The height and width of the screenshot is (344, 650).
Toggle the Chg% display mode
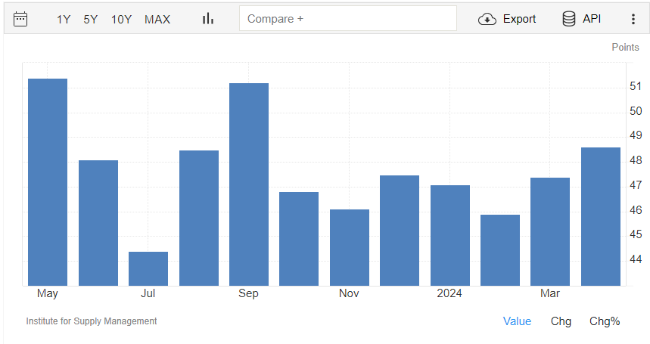[x=605, y=321]
